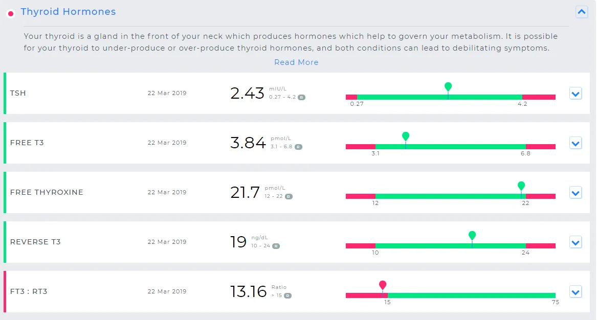597x320 pixels.
Task: Click the R badge beside TSH range
Action: (302, 97)
